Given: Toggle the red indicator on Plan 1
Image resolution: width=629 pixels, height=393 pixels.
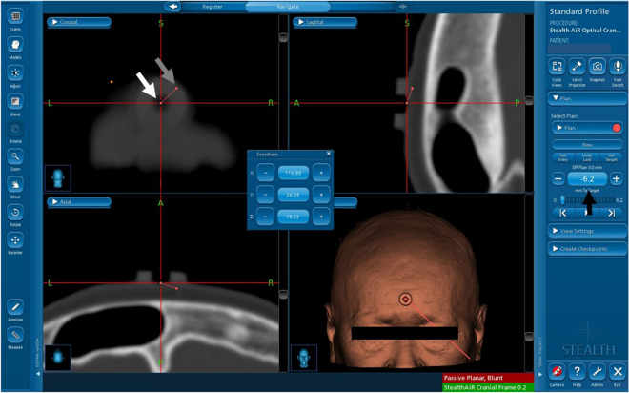Looking at the screenshot, I should tap(617, 127).
